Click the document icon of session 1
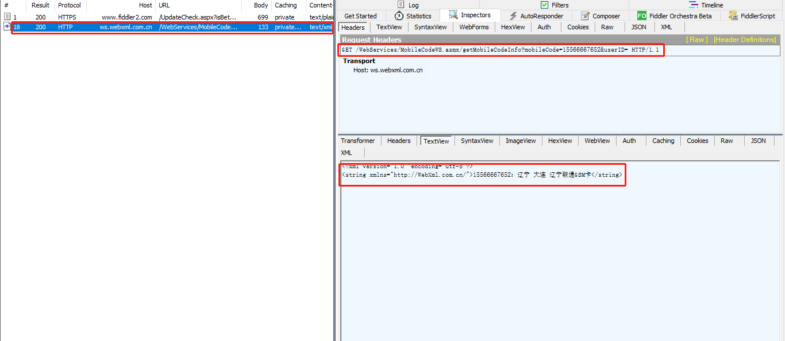The height and width of the screenshot is (341, 785). [7, 17]
